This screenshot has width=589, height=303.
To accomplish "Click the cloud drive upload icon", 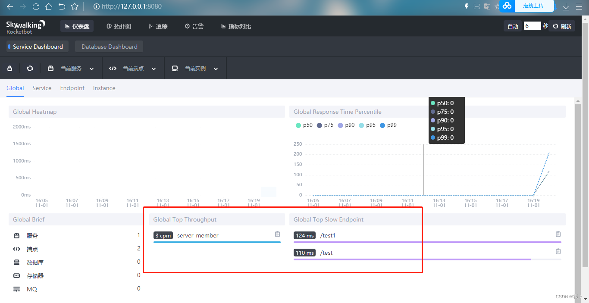I will pyautogui.click(x=507, y=6).
